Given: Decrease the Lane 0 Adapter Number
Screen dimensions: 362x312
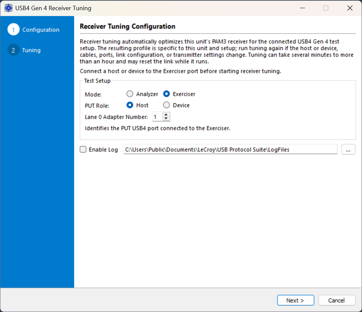Looking at the screenshot, I should pyautogui.click(x=166, y=118).
